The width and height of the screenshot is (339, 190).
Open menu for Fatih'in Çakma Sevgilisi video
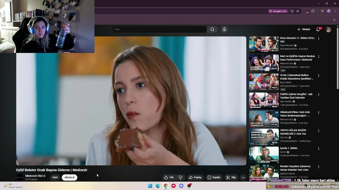[x=319, y=95]
